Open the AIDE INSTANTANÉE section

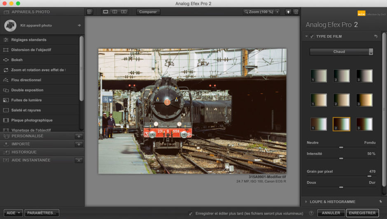[x=31, y=160]
